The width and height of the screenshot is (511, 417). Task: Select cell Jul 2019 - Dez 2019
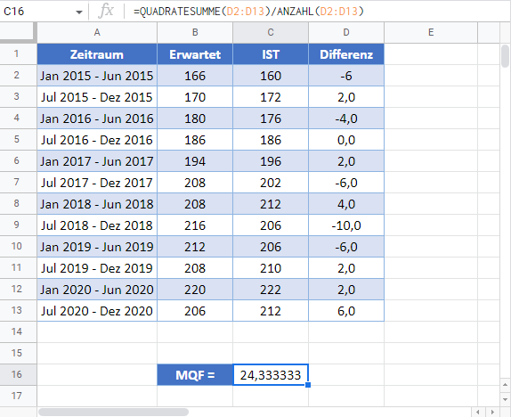[x=97, y=268]
